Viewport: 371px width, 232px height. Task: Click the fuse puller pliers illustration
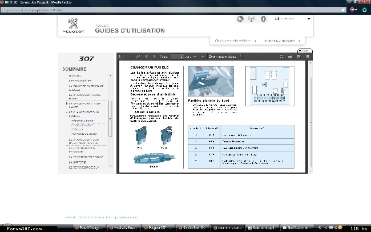coord(155,159)
